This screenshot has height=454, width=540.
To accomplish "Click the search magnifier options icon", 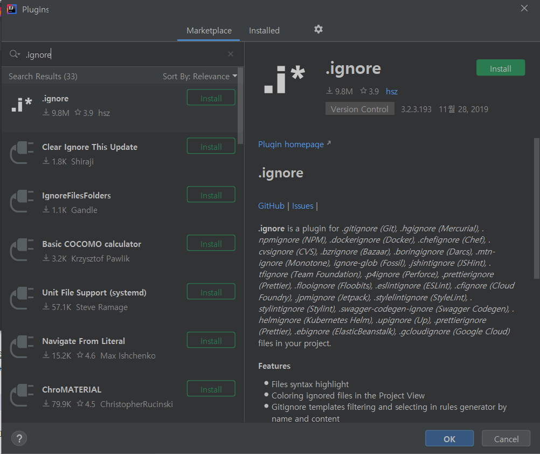I will 15,54.
